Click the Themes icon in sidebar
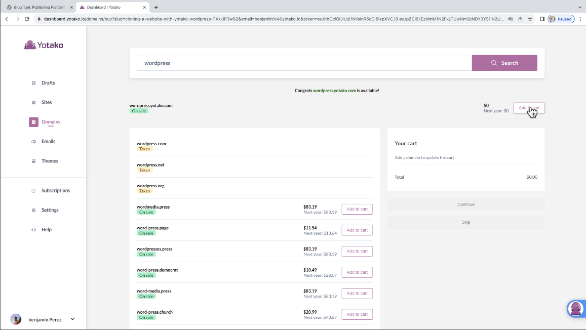This screenshot has width=586, height=330. 33,161
